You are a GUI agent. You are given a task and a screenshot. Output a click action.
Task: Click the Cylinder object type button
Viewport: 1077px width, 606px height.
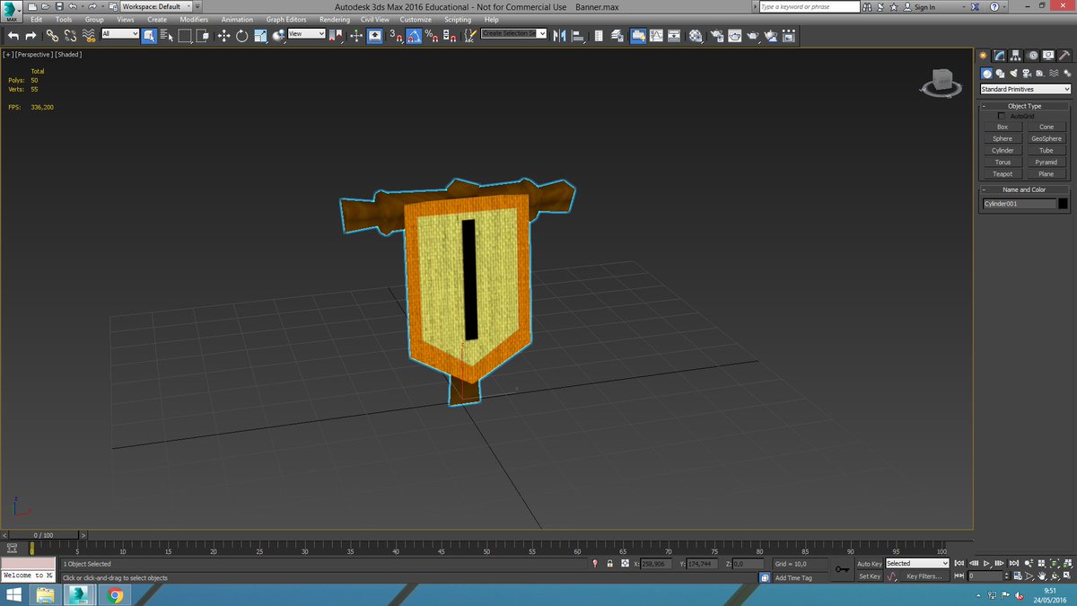point(1003,151)
